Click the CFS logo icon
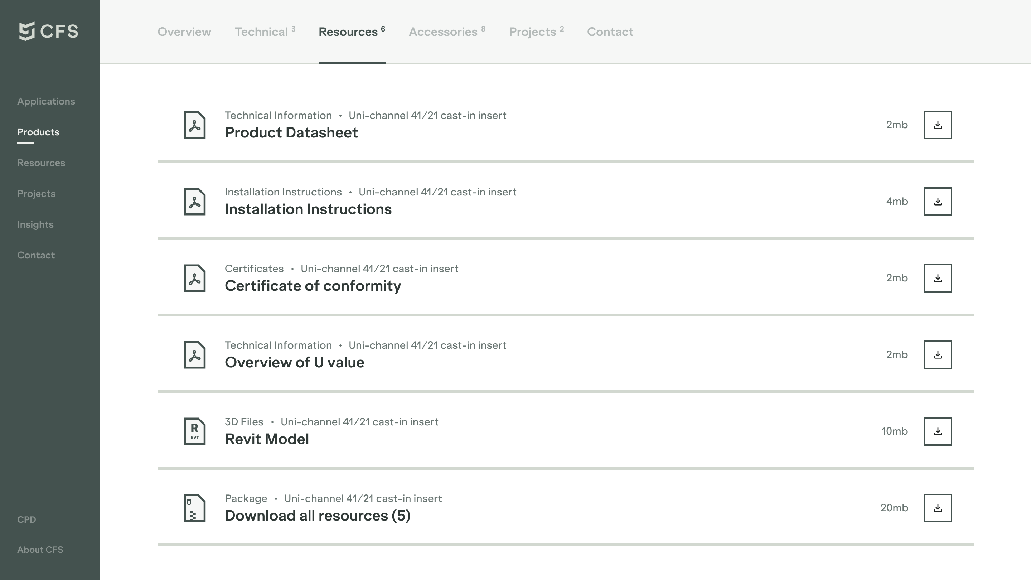This screenshot has height=580, width=1031. pyautogui.click(x=27, y=31)
